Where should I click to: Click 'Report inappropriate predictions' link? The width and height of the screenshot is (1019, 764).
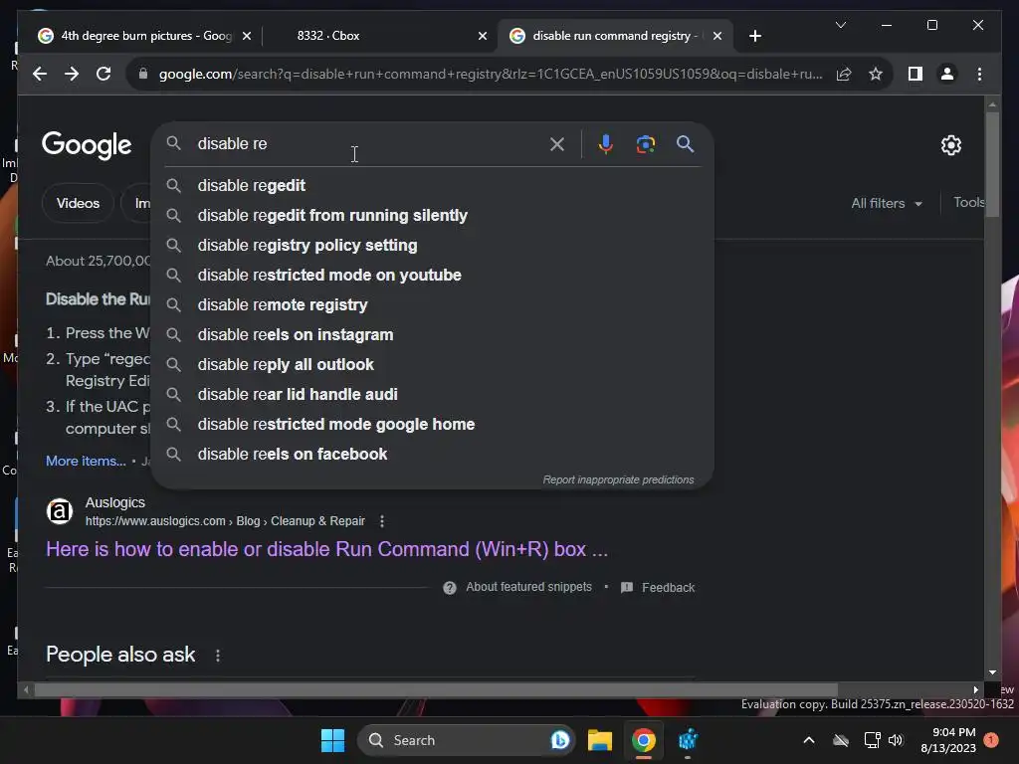618,480
